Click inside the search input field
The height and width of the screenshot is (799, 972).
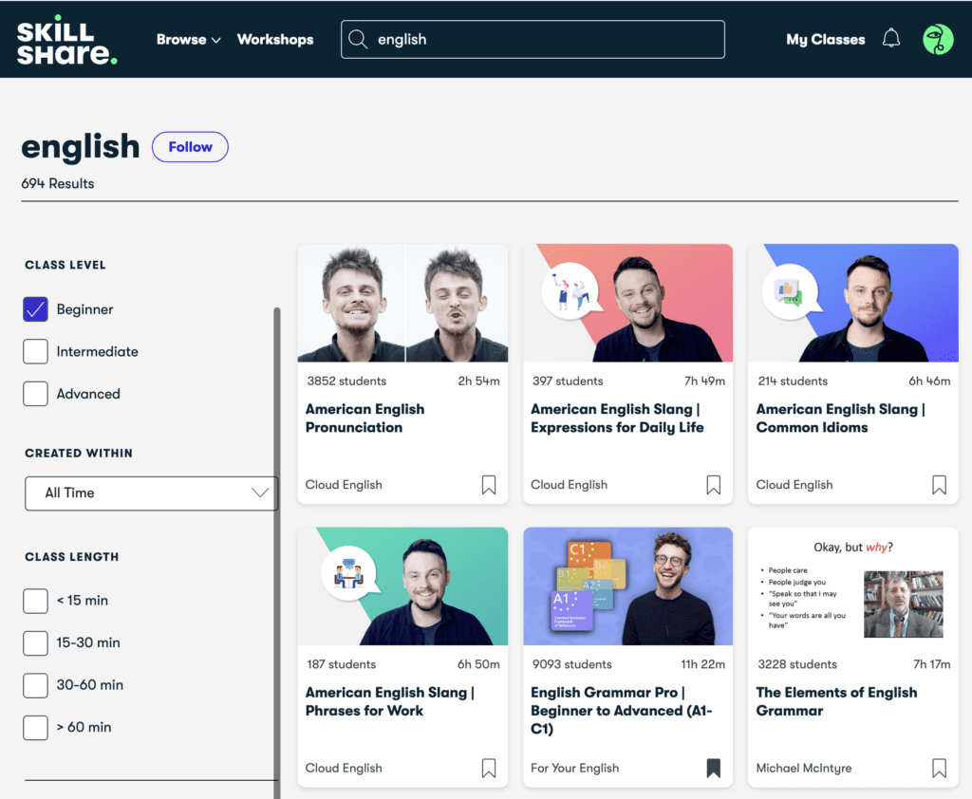[x=532, y=39]
